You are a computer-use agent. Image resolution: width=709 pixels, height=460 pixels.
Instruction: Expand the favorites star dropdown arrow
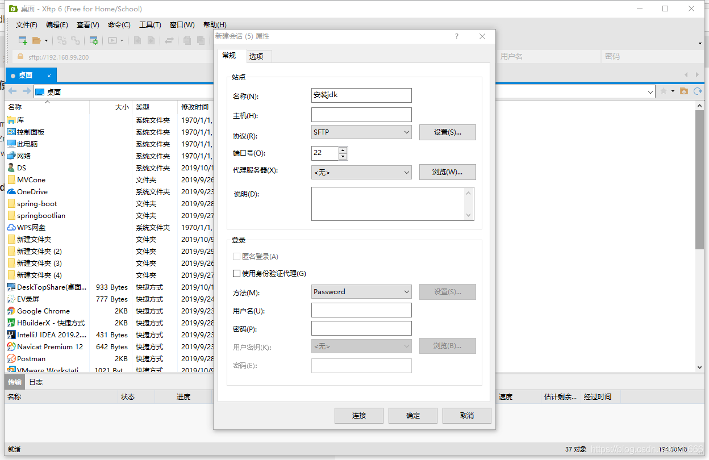(x=673, y=91)
